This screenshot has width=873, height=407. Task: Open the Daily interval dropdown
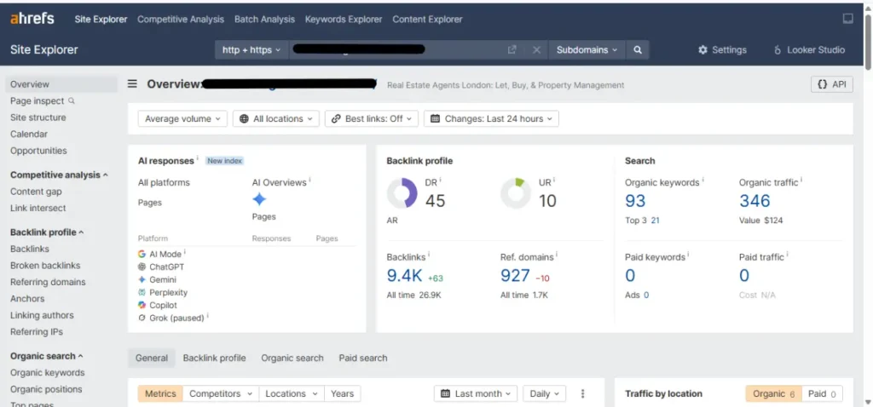pyautogui.click(x=545, y=393)
